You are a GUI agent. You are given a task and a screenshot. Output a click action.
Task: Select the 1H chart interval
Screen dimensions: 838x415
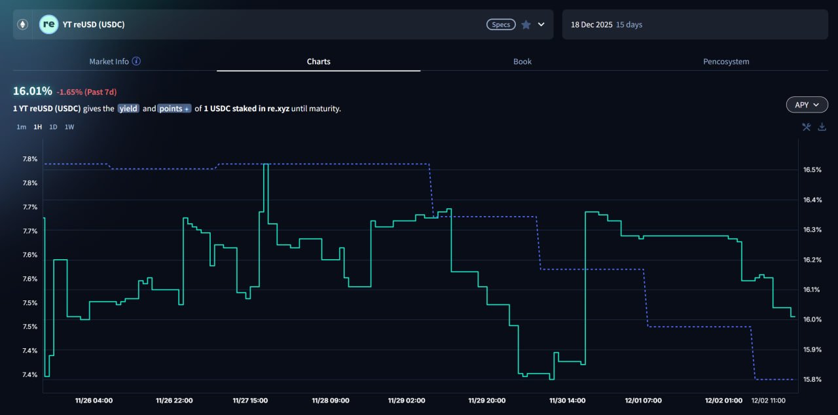coord(38,127)
